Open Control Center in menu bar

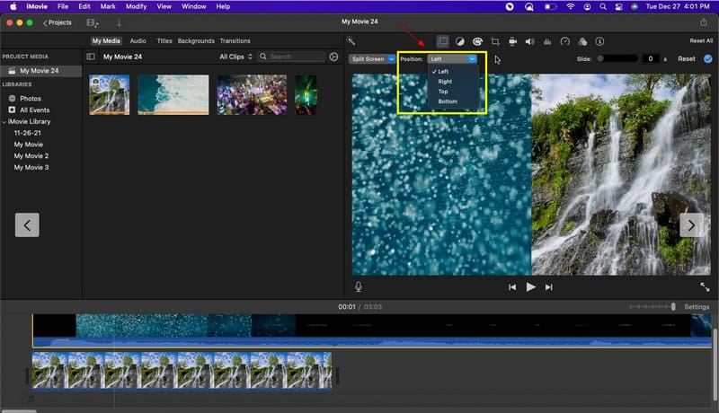click(618, 6)
